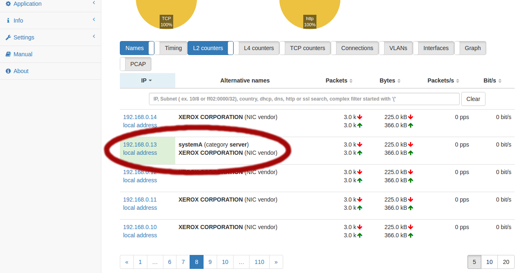Expand the Settings menu chevron

coord(94,36)
